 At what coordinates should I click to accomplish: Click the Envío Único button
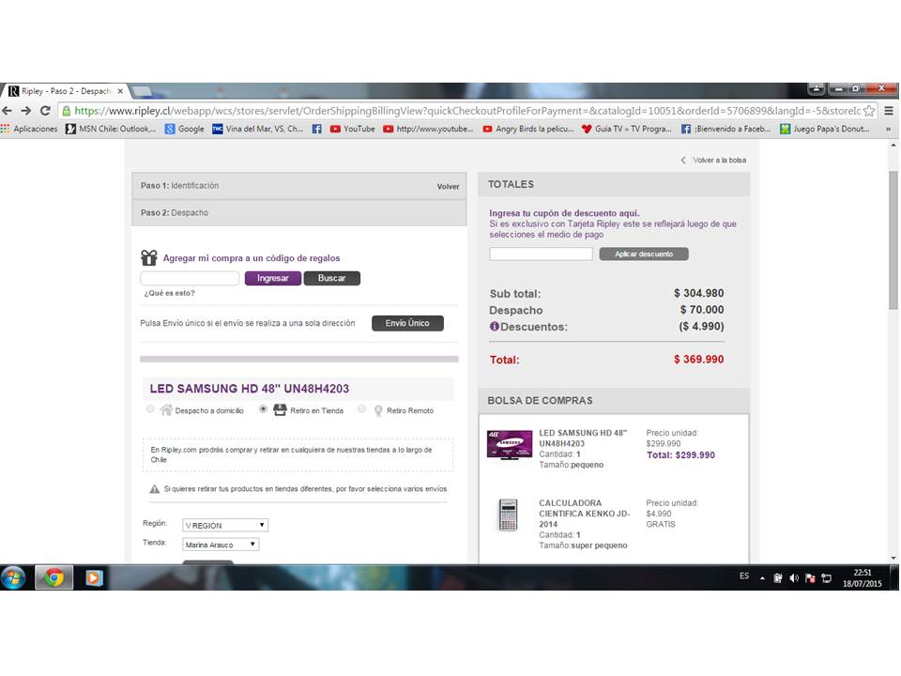pyautogui.click(x=407, y=323)
